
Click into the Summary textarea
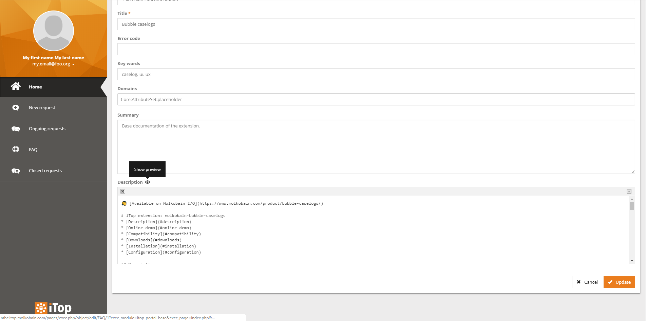(x=376, y=147)
